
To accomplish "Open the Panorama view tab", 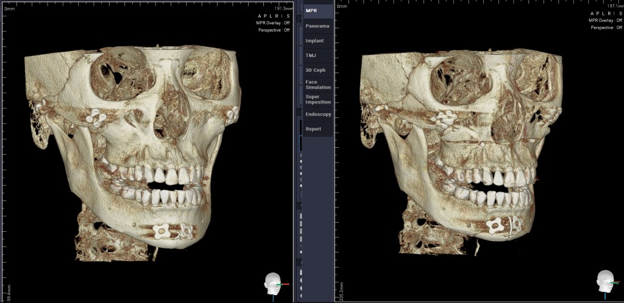I will tap(318, 26).
